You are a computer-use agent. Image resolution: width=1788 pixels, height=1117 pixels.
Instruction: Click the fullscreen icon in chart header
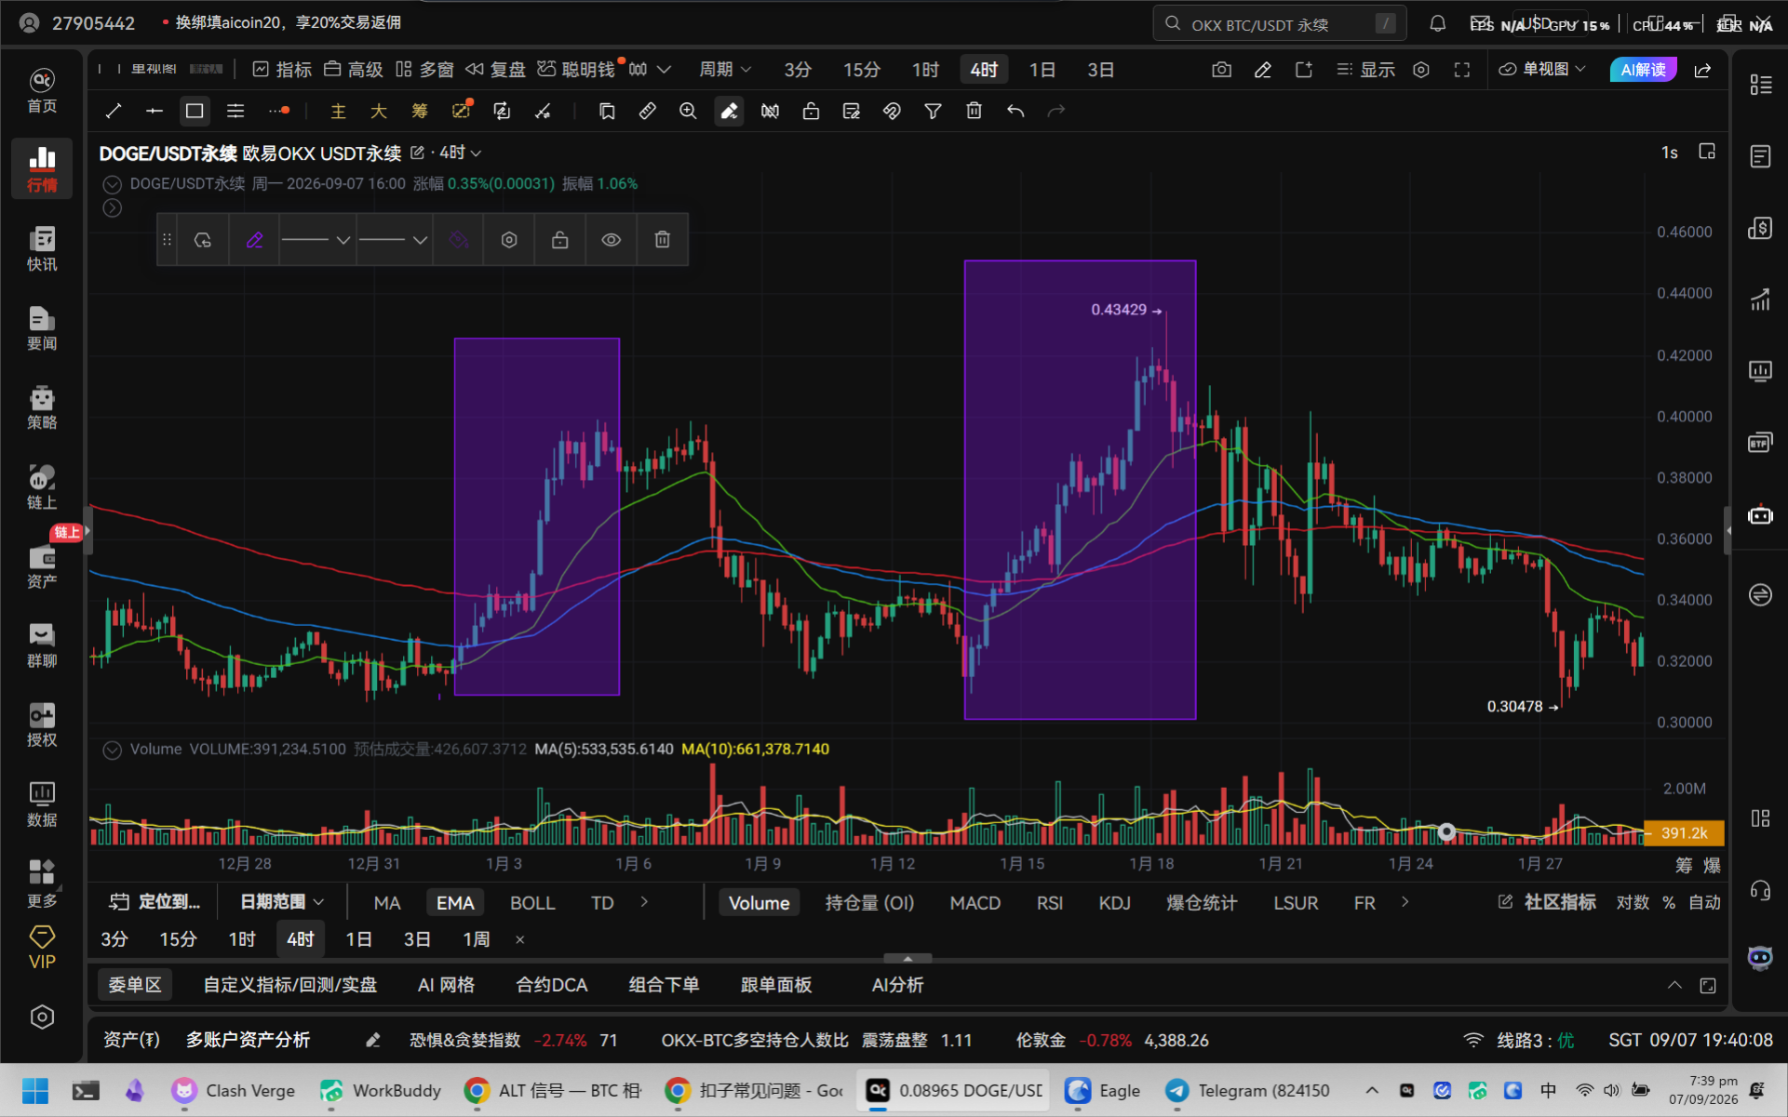pos(1462,70)
